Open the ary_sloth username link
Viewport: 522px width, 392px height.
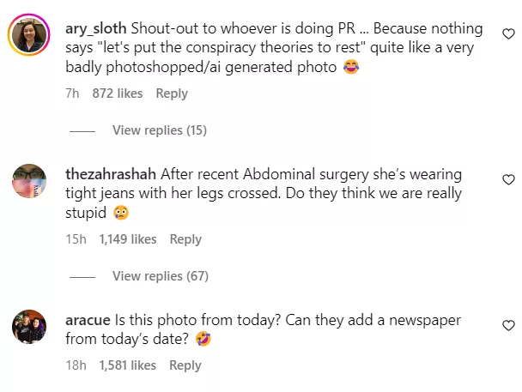98,29
